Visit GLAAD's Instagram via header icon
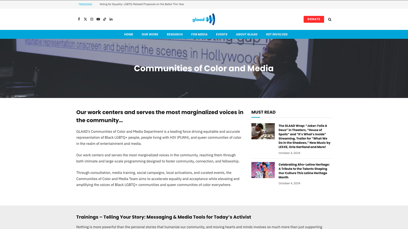Screen dimensions: 408x229 pyautogui.click(x=92, y=19)
